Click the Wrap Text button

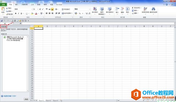tap(66, 9)
